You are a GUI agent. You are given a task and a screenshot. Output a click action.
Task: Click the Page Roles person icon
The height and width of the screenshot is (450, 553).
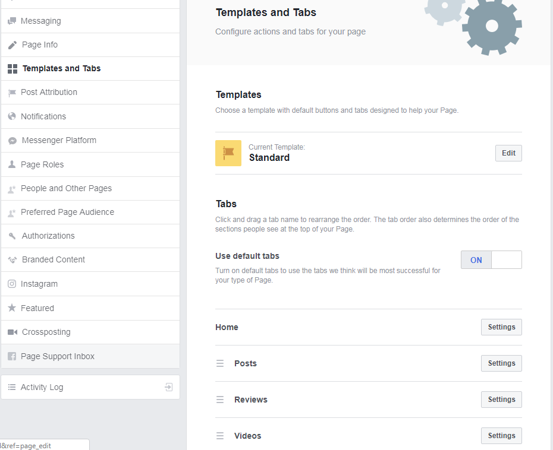coord(12,164)
